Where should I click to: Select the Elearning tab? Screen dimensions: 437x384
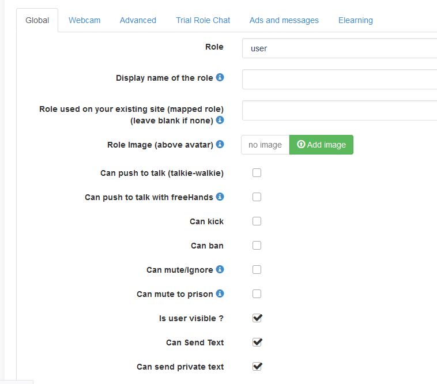coord(355,20)
